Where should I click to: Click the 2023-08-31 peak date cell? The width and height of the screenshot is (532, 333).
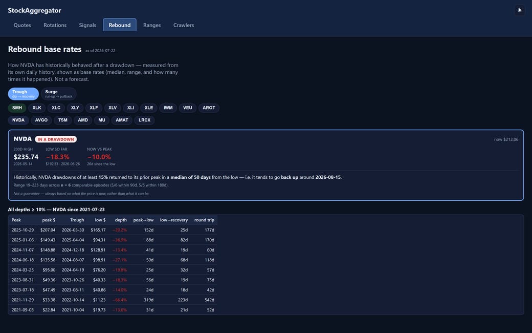click(x=23, y=280)
